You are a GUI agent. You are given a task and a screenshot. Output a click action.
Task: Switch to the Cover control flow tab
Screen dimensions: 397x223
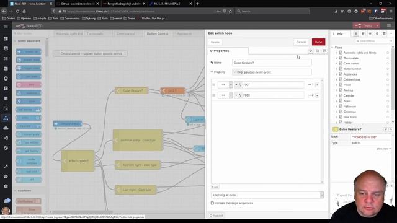click(125, 33)
